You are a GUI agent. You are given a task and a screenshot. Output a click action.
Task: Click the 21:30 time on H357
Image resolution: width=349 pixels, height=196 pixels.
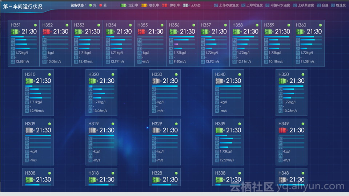pyautogui.click(x=219, y=32)
